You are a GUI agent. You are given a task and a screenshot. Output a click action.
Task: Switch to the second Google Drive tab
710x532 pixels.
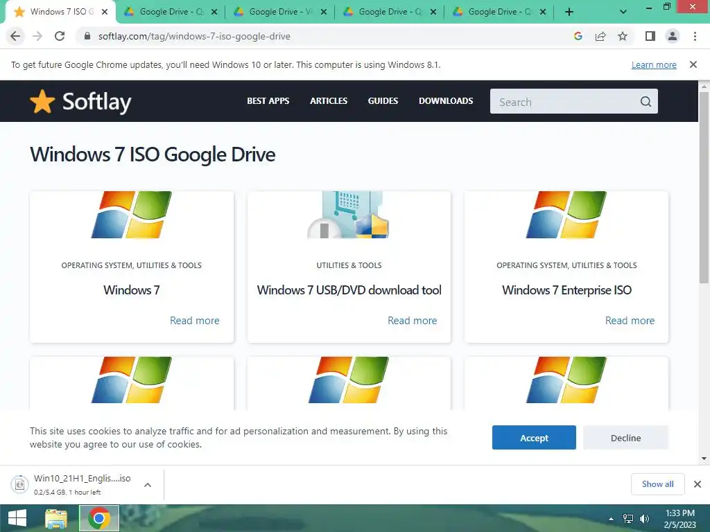[x=281, y=12]
